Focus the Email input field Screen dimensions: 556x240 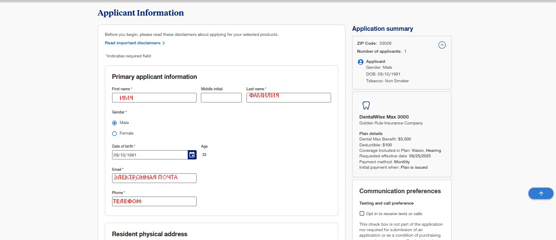coord(154,178)
